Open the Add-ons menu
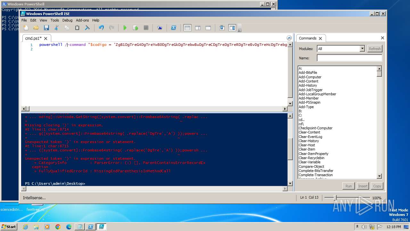The width and height of the screenshot is (410, 231). (82, 20)
